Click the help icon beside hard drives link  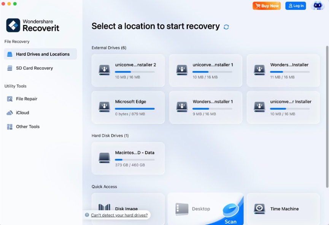(87, 215)
